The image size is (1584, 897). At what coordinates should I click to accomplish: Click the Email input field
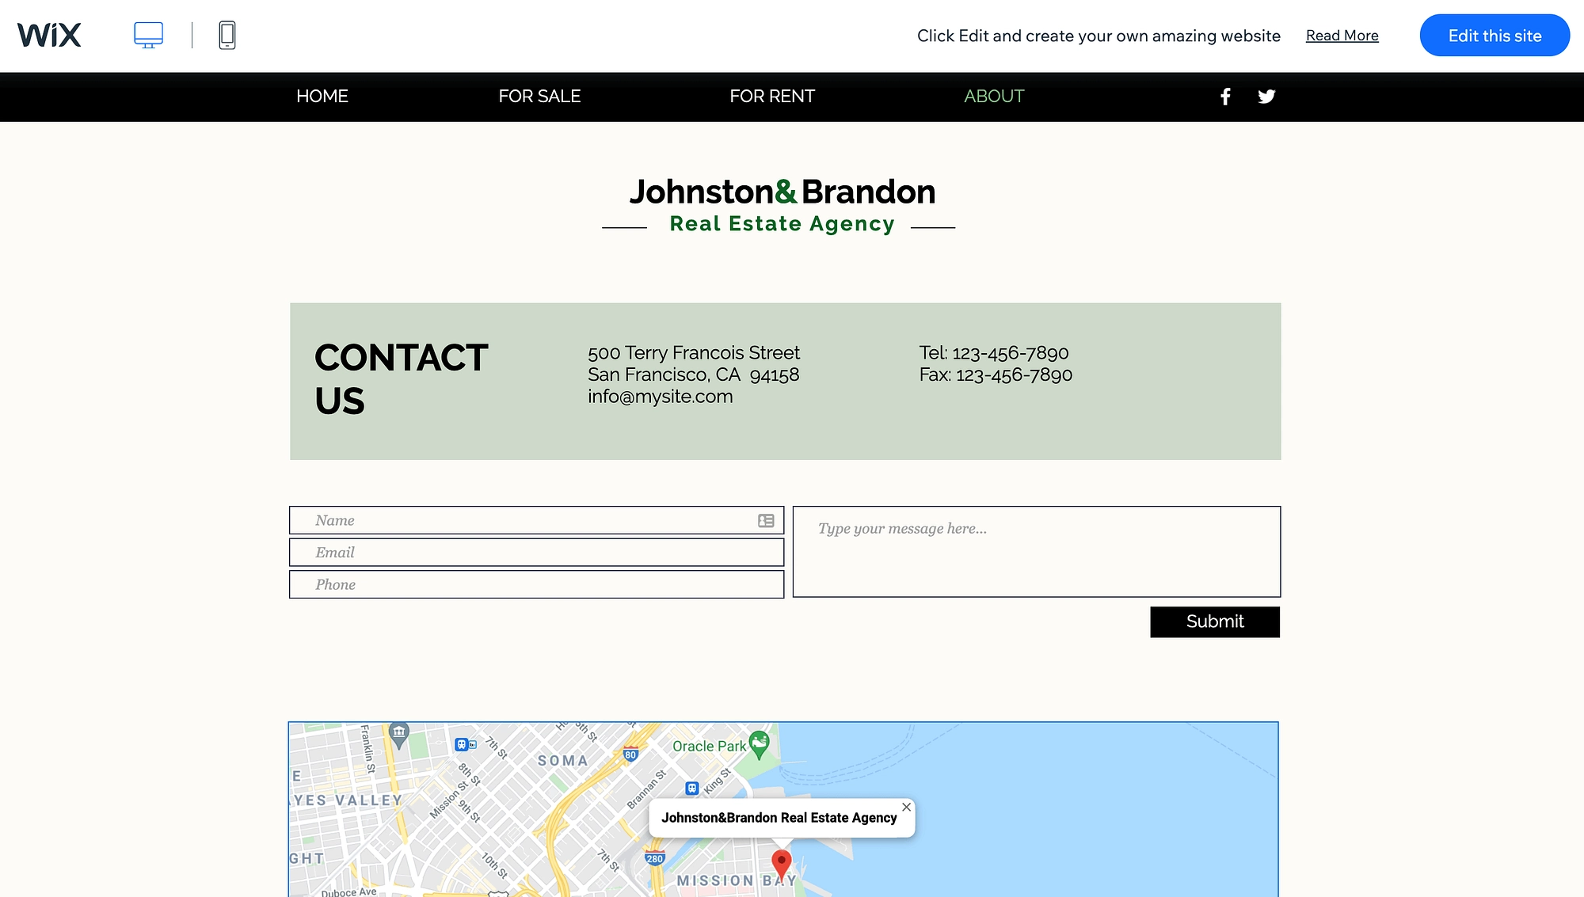(536, 553)
